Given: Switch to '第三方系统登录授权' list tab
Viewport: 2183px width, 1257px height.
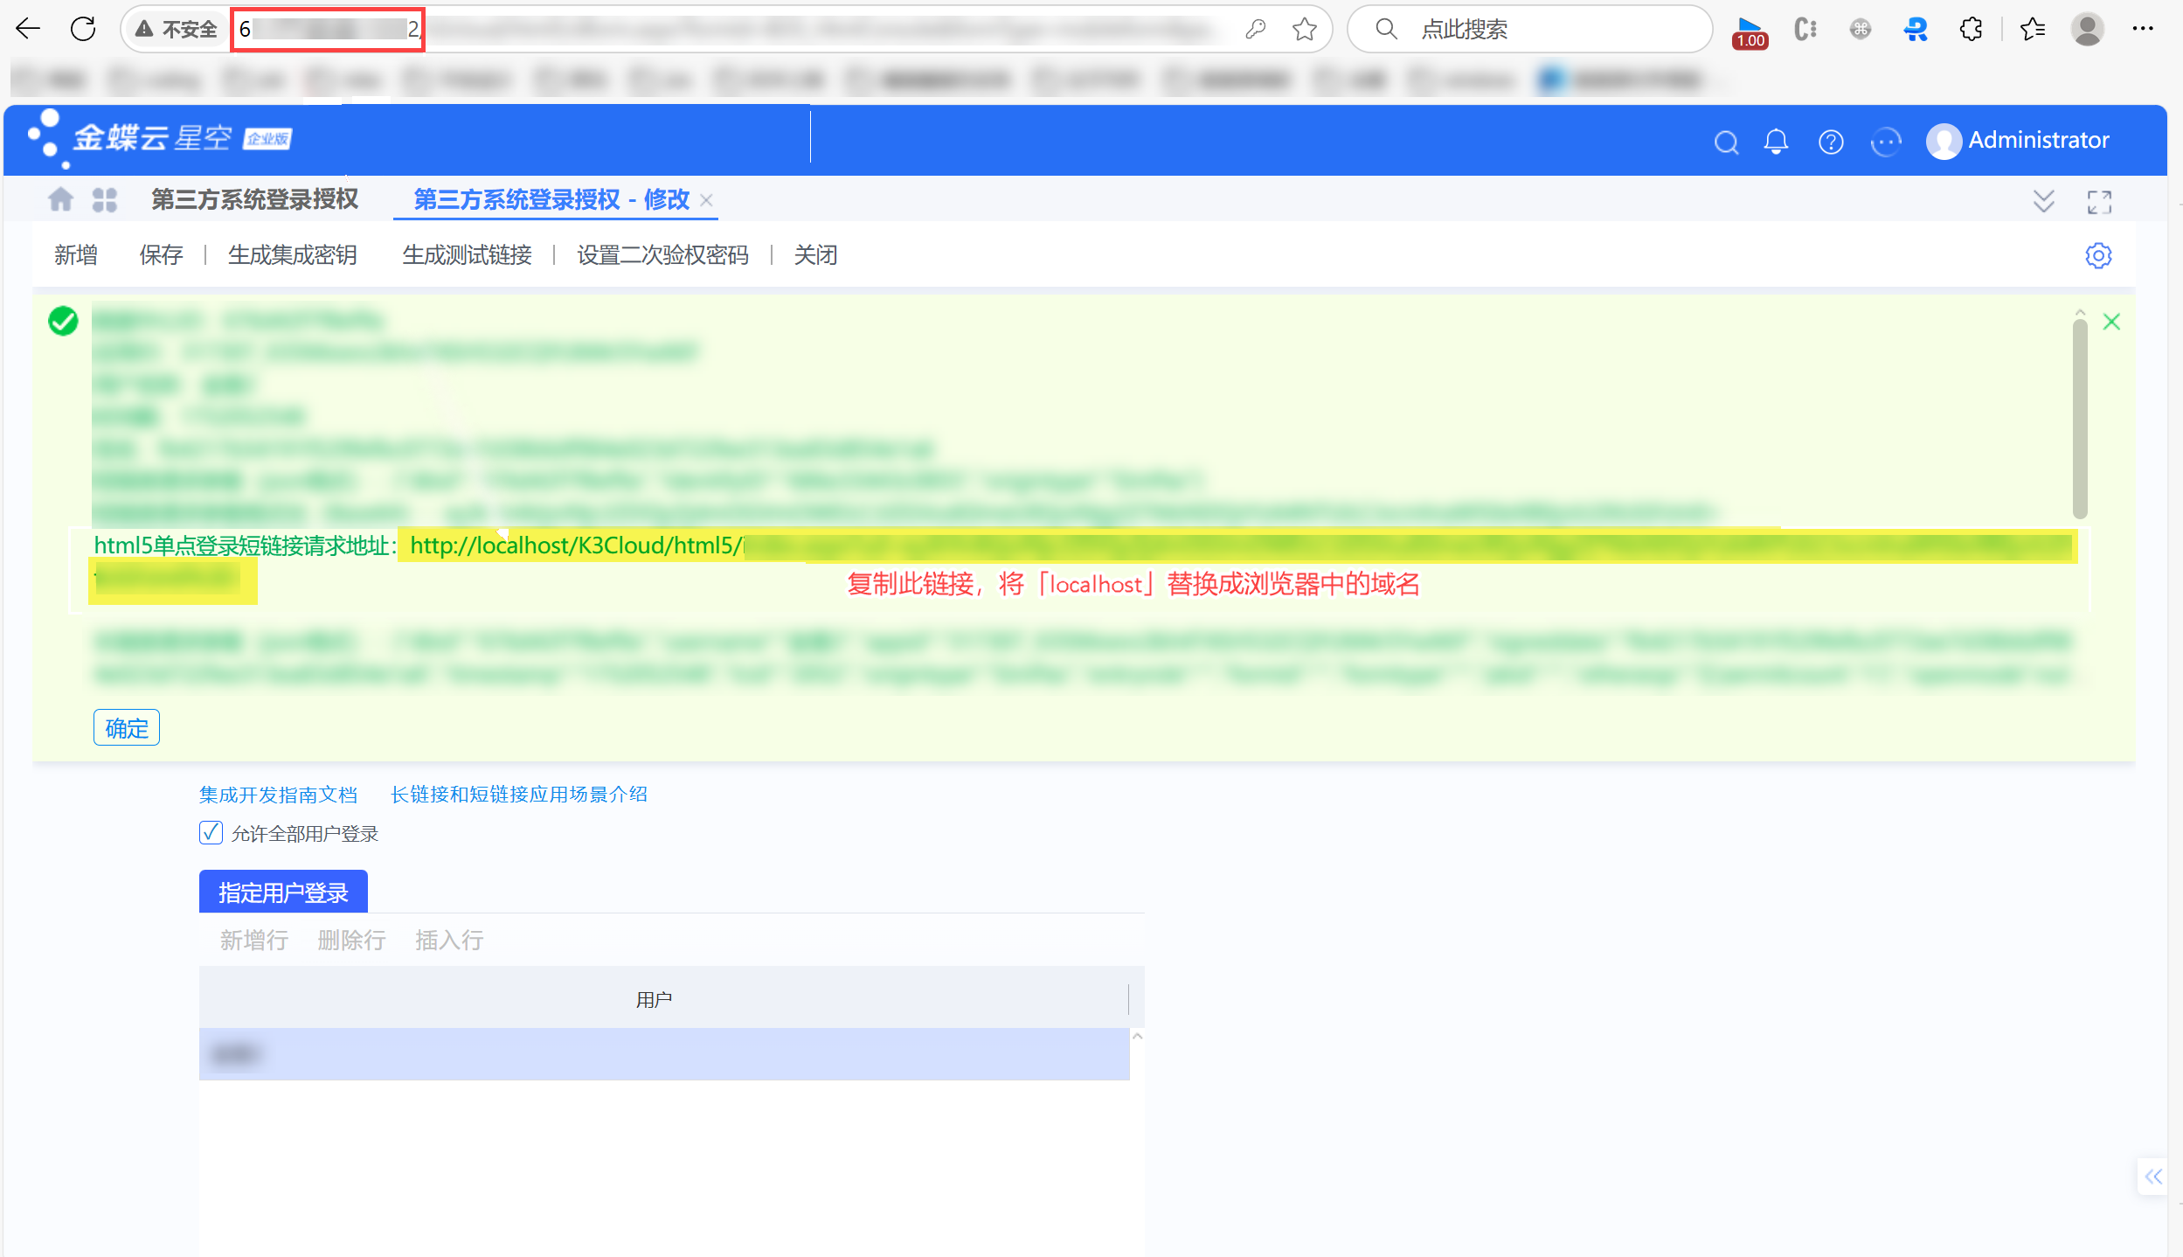Looking at the screenshot, I should (254, 200).
